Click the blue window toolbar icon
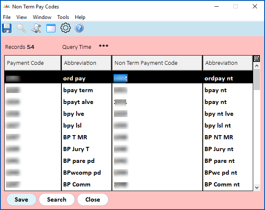The width and height of the screenshot is (265, 210). click(x=51, y=28)
